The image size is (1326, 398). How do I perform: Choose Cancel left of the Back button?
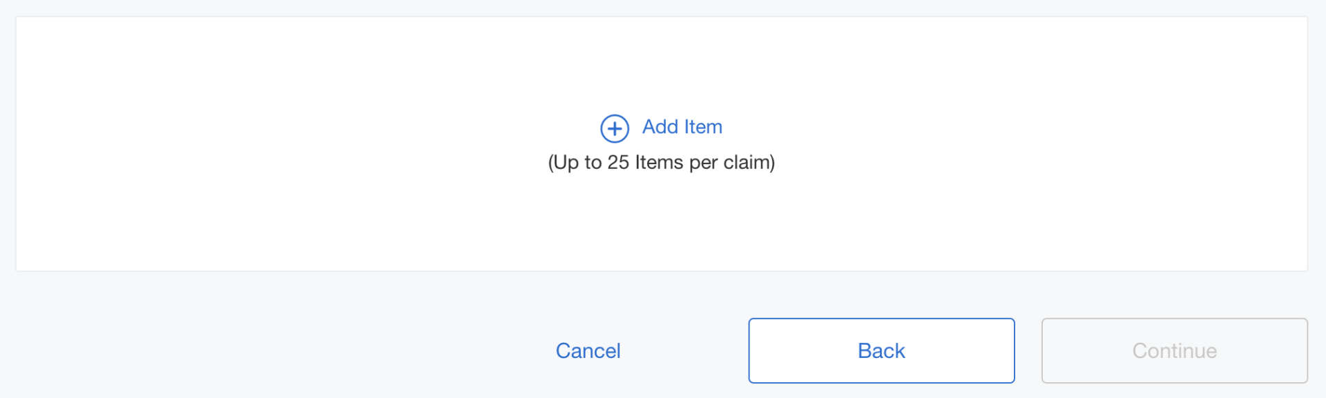588,351
